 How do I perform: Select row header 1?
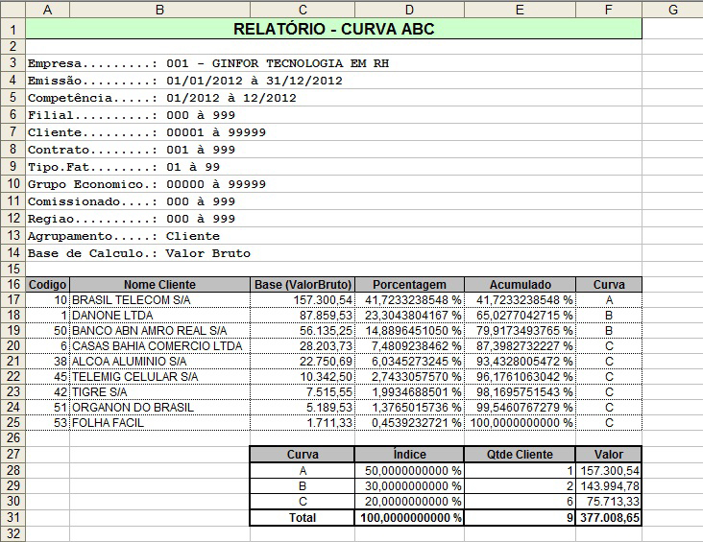13,29
